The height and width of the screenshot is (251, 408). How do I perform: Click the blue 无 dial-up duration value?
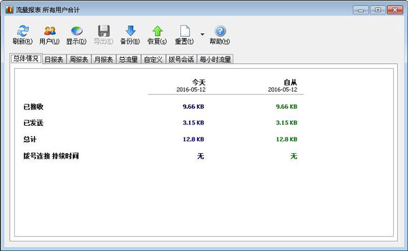tap(201, 156)
